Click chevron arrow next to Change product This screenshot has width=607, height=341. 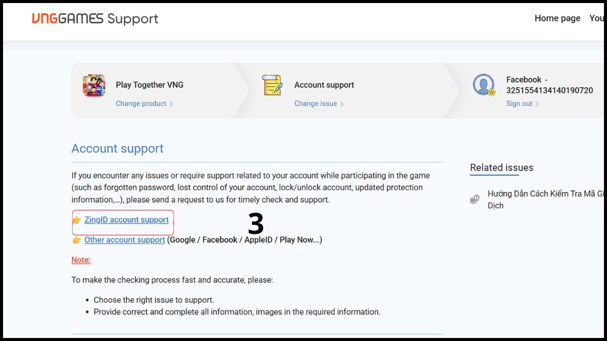tap(171, 104)
